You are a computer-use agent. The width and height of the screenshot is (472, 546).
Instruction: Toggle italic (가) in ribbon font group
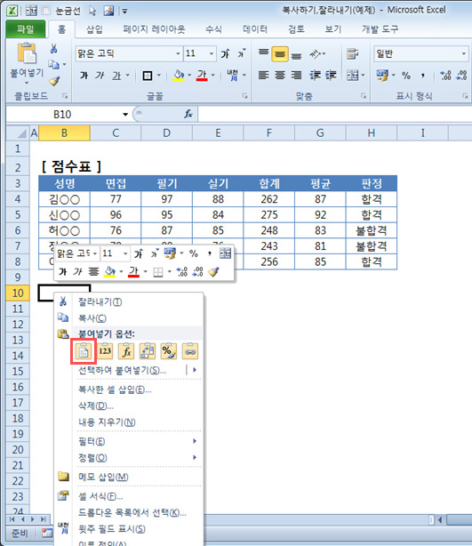click(100, 76)
